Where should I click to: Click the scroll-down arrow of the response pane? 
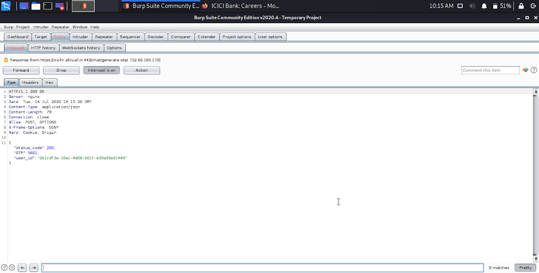click(536, 259)
